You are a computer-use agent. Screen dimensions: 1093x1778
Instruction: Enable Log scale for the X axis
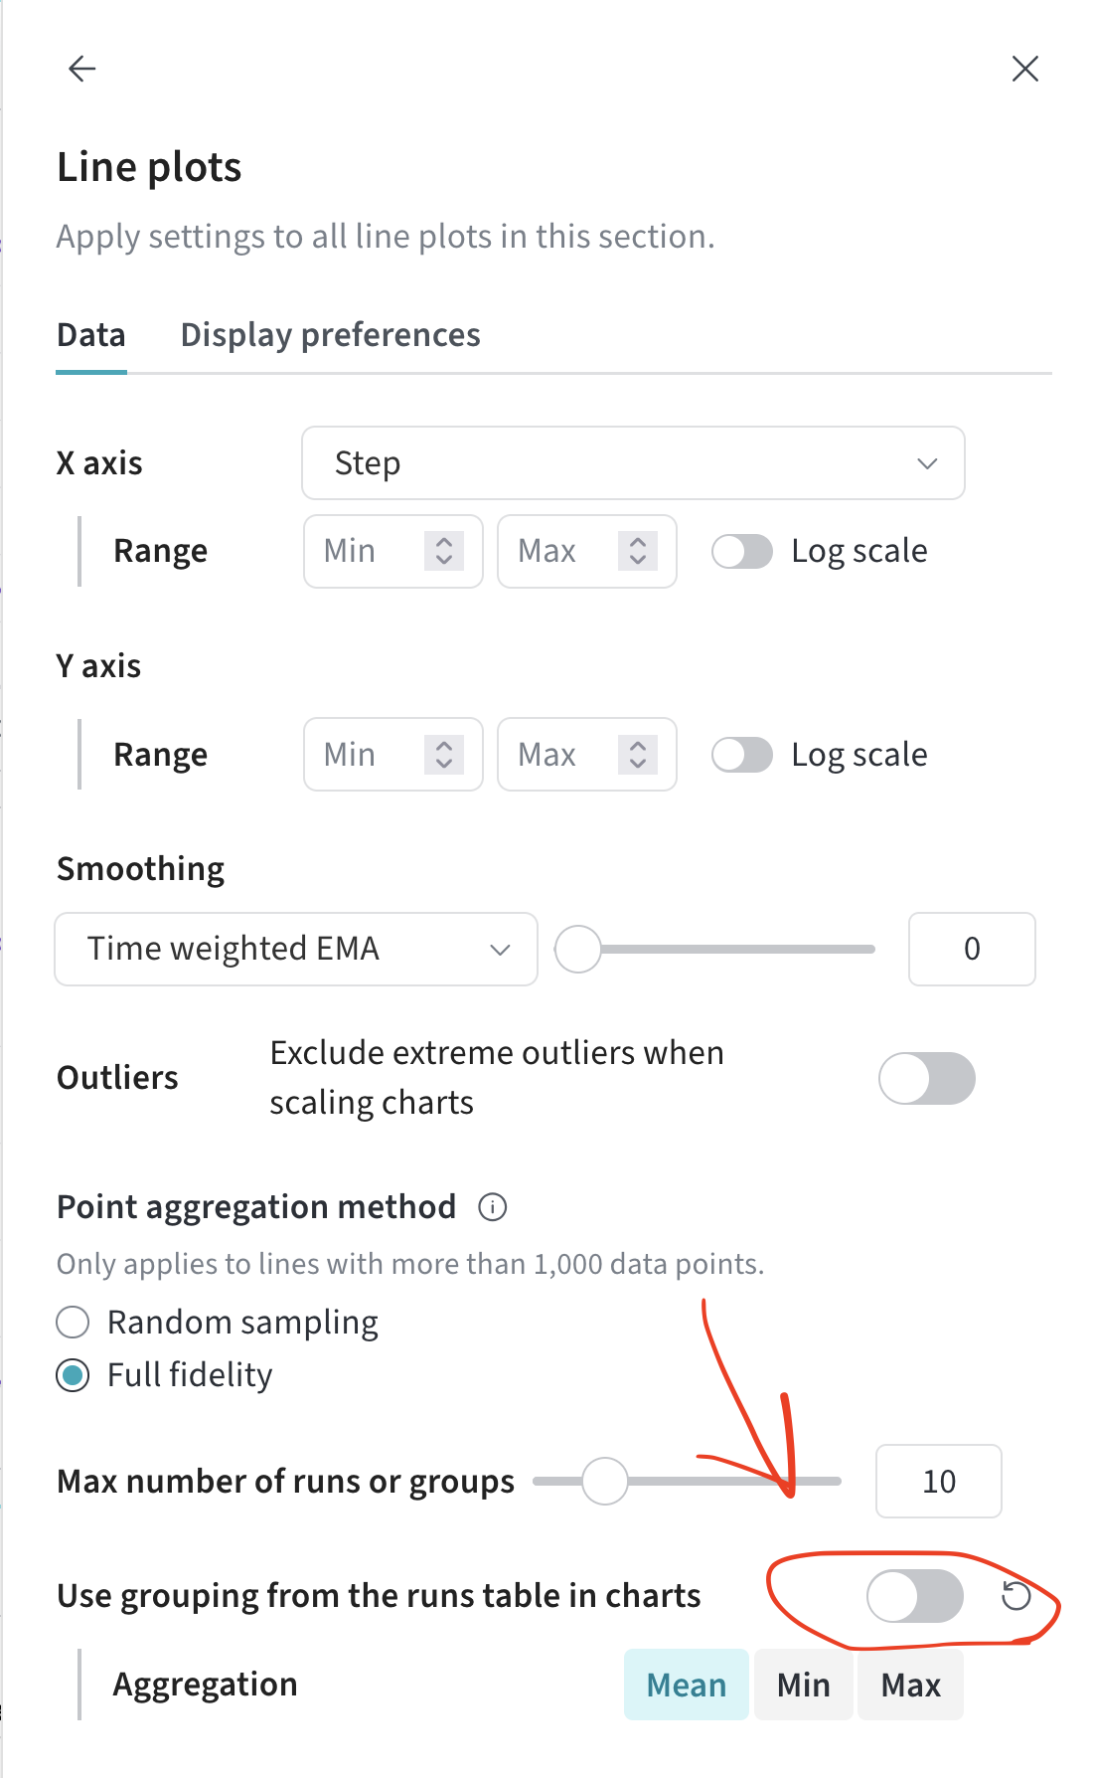(742, 552)
